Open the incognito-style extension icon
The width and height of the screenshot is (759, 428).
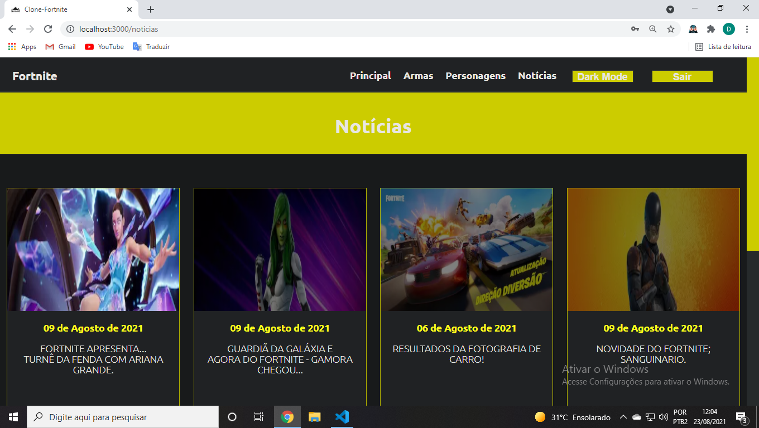click(693, 29)
